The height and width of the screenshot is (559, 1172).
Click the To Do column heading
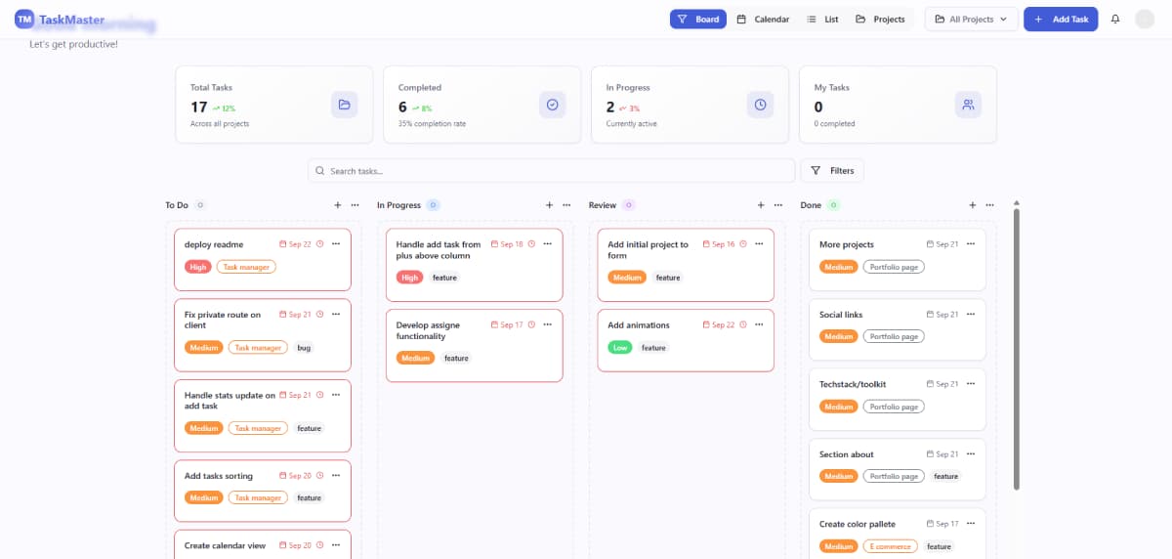[177, 205]
